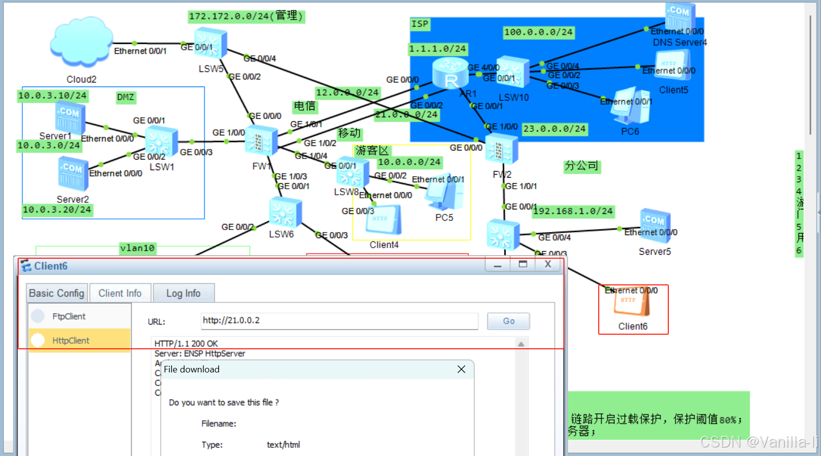Click the 10.0.3.10/24 address label
The height and width of the screenshot is (456, 821).
click(52, 96)
